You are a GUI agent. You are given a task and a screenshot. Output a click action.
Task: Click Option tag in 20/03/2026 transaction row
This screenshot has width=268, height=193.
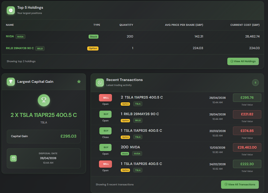coord(125,137)
